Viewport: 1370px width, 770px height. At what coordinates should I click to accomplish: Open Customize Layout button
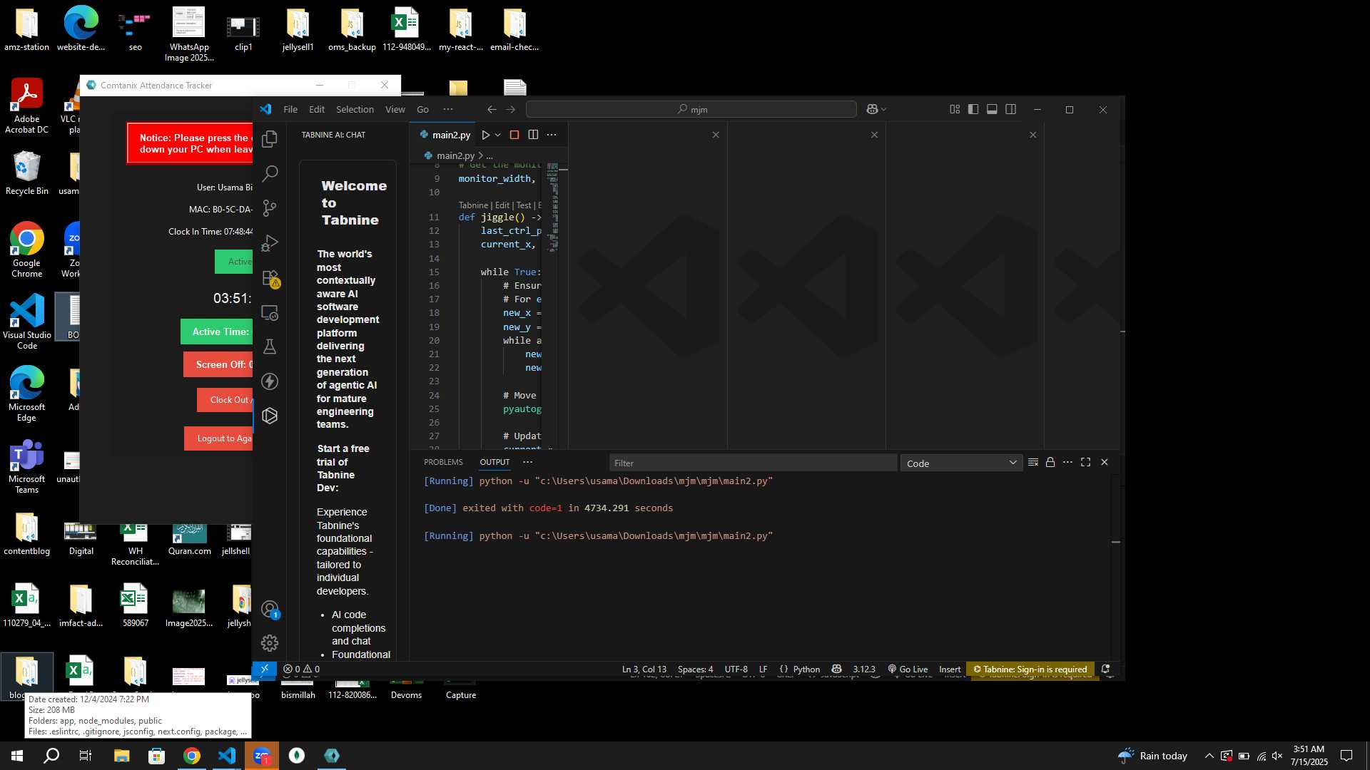(955, 109)
